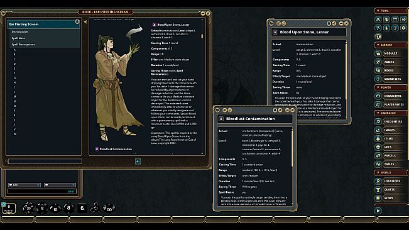Click the Bloodlust Contamination link icon in book

coord(97,149)
